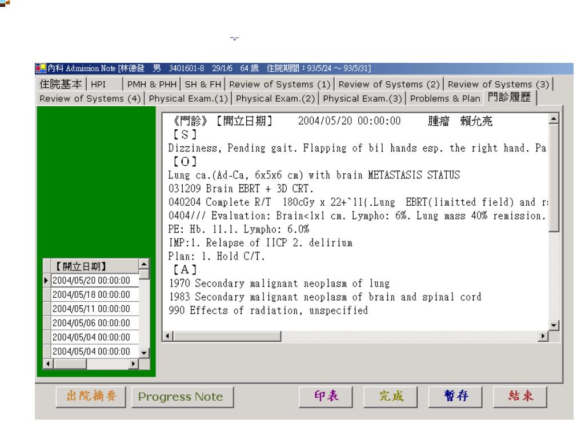585x439 pixels.
Task: Click note text vertical scrollbar thumb
Action: tap(554, 178)
